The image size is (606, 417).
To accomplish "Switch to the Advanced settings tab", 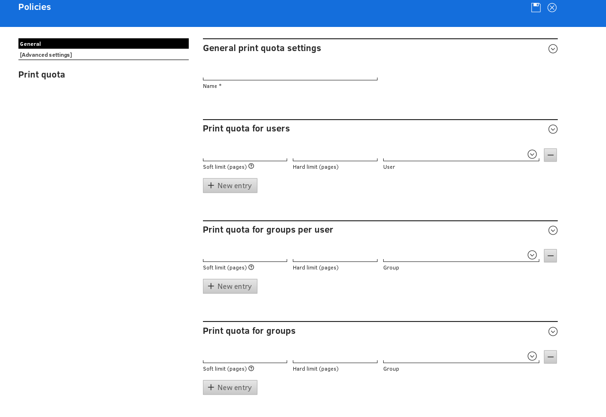I will pyautogui.click(x=46, y=55).
